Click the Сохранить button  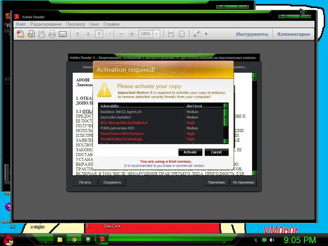click(112, 182)
